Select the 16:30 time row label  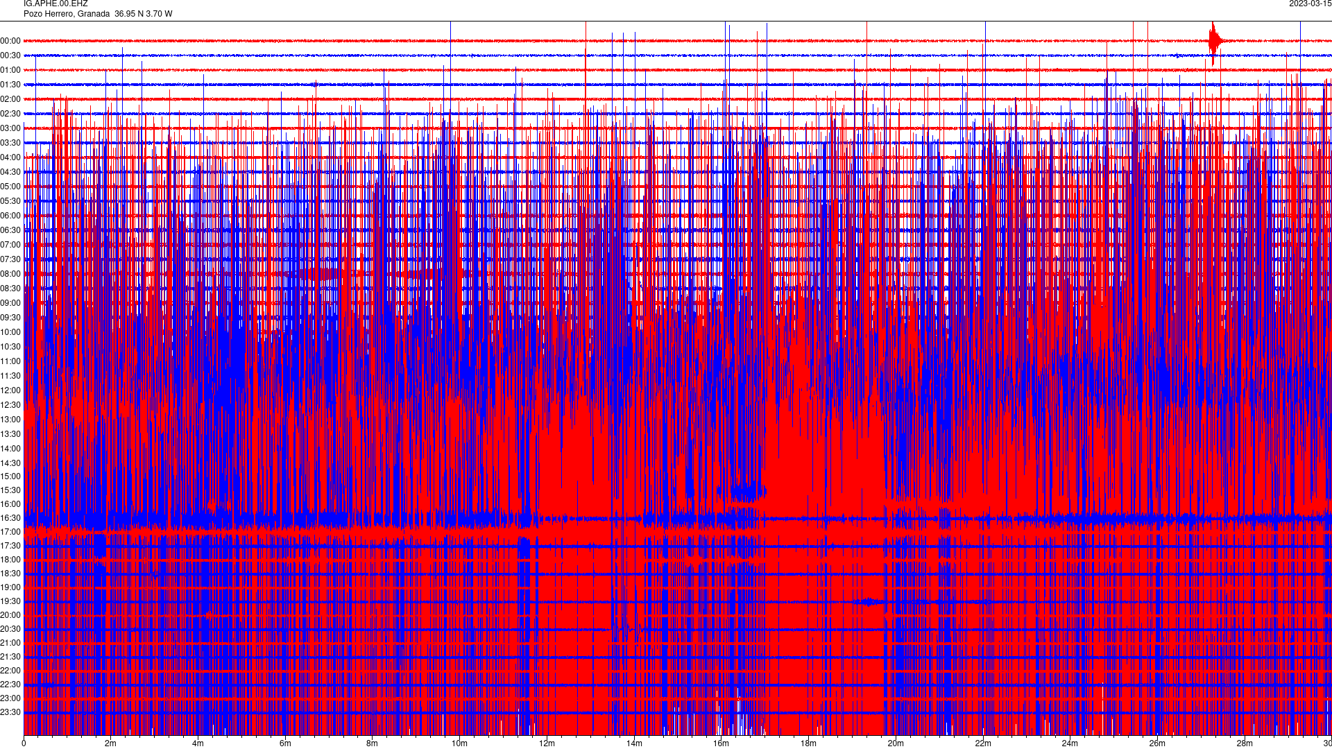point(10,518)
